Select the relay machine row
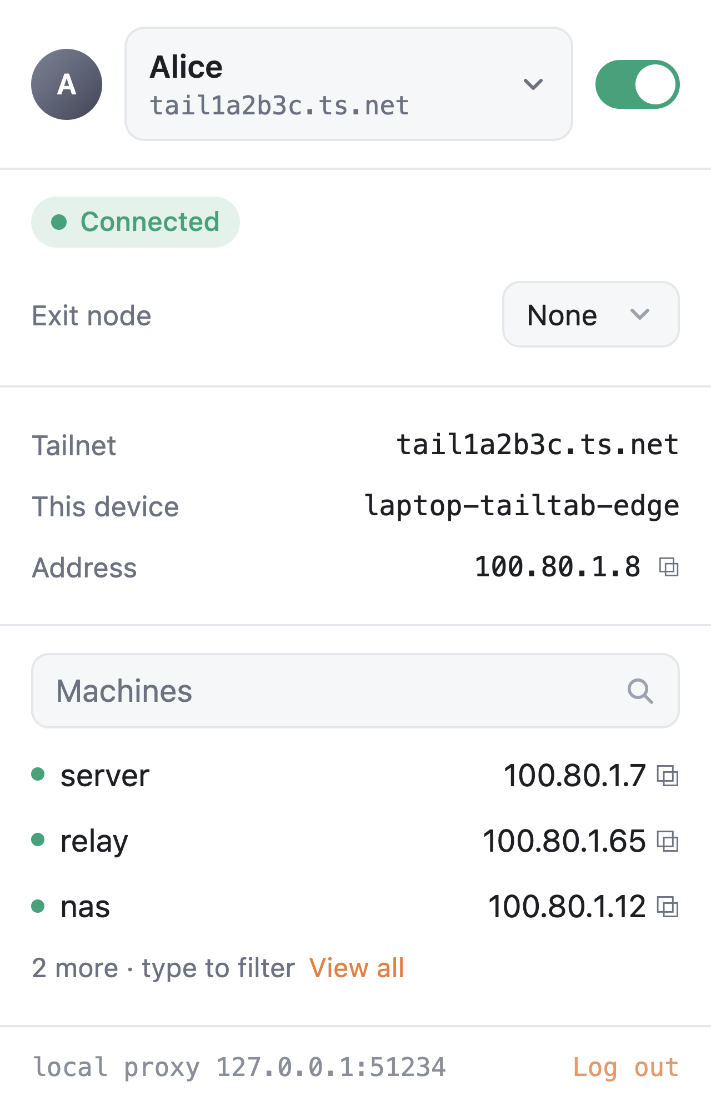The image size is (711, 1106). click(x=355, y=841)
